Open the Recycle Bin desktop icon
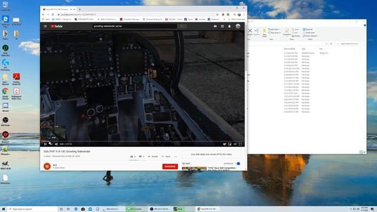This screenshot has height=212, width=377. tap(5, 6)
